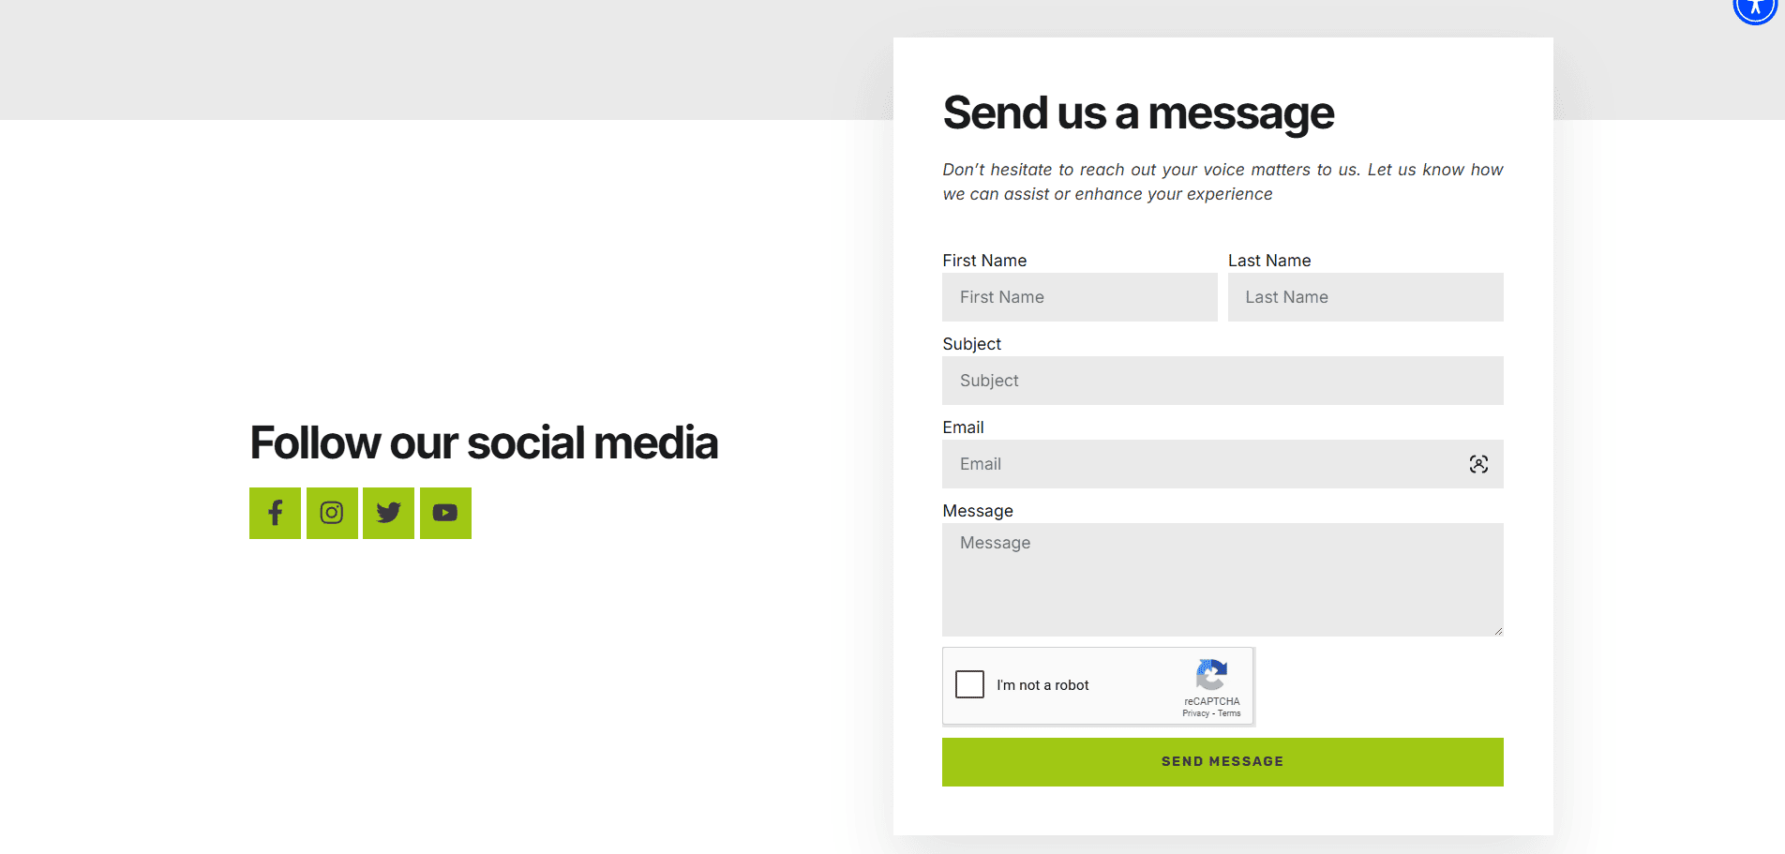Click into the Email input field
Screen dimensions: 1785x854
point(1222,464)
